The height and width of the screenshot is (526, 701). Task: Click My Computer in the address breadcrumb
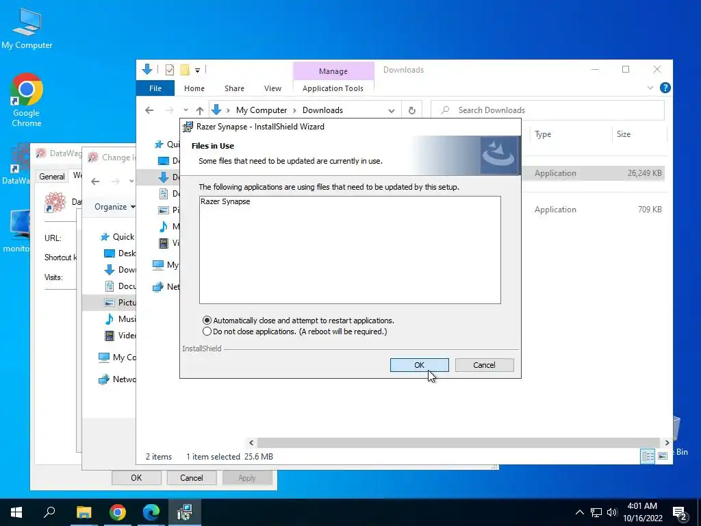262,110
